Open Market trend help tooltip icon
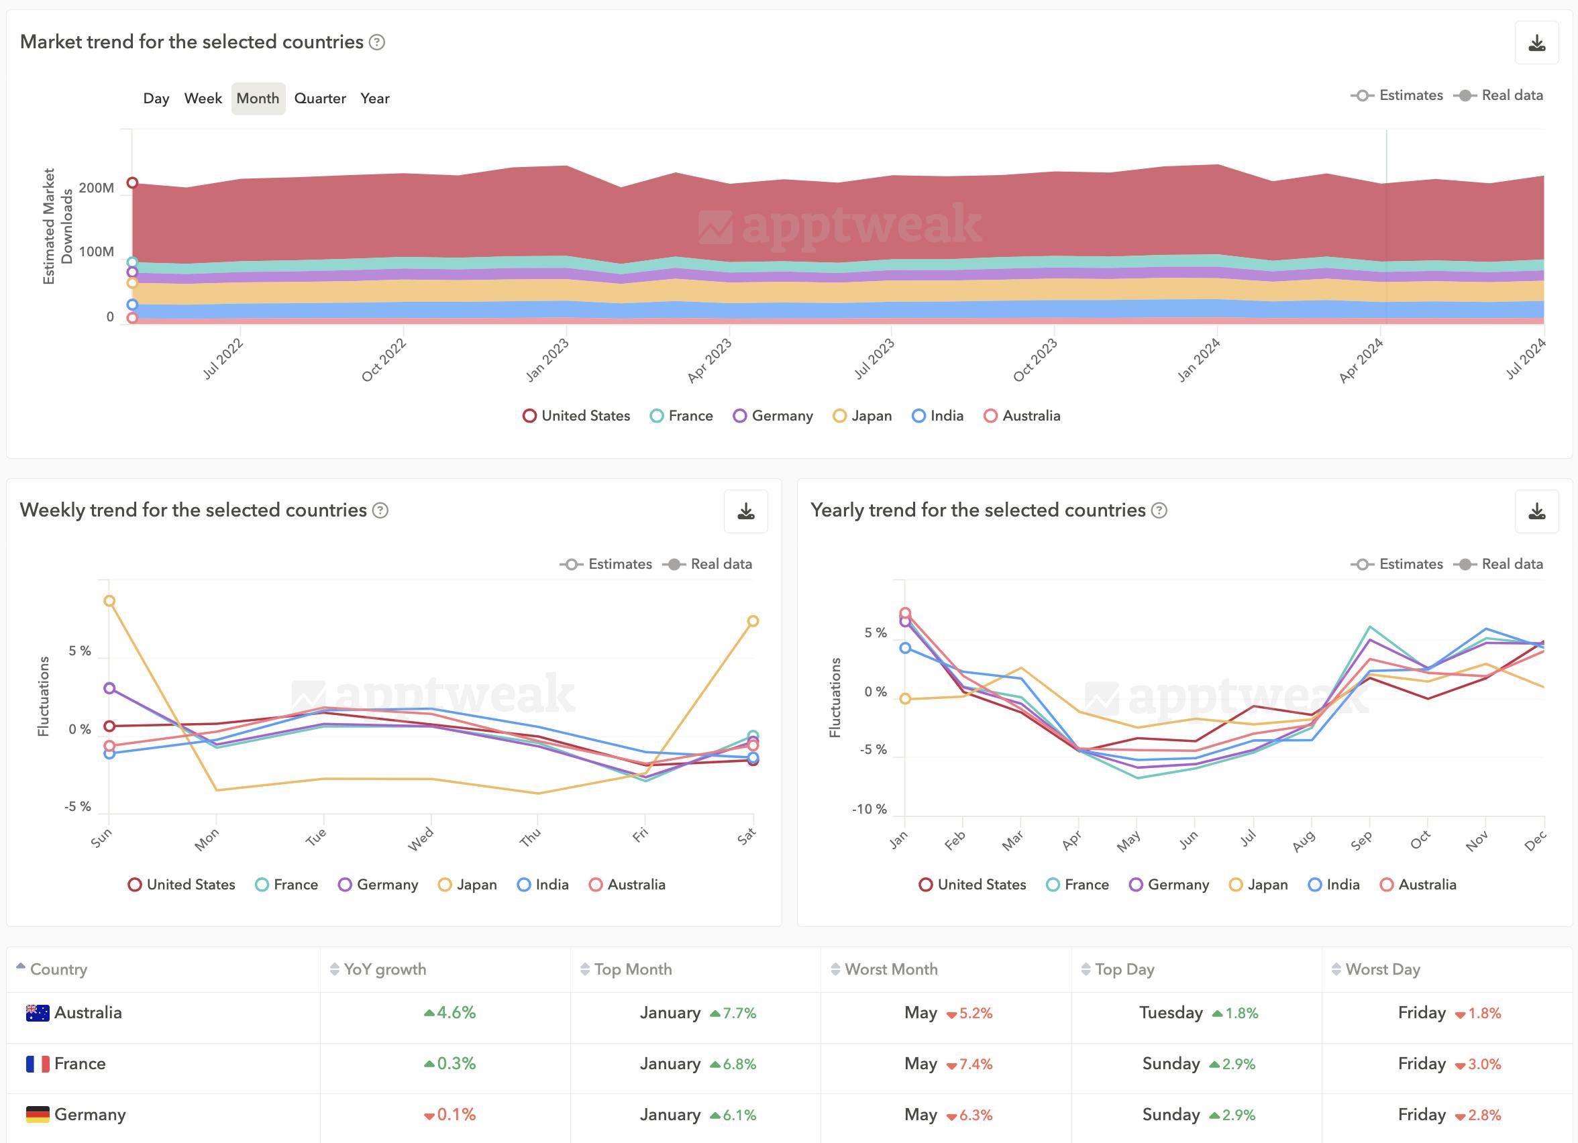 (x=376, y=42)
